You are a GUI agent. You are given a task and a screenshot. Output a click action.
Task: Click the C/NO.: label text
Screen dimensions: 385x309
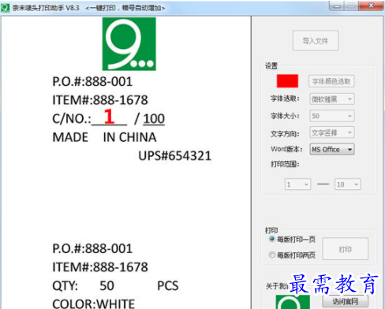(72, 119)
